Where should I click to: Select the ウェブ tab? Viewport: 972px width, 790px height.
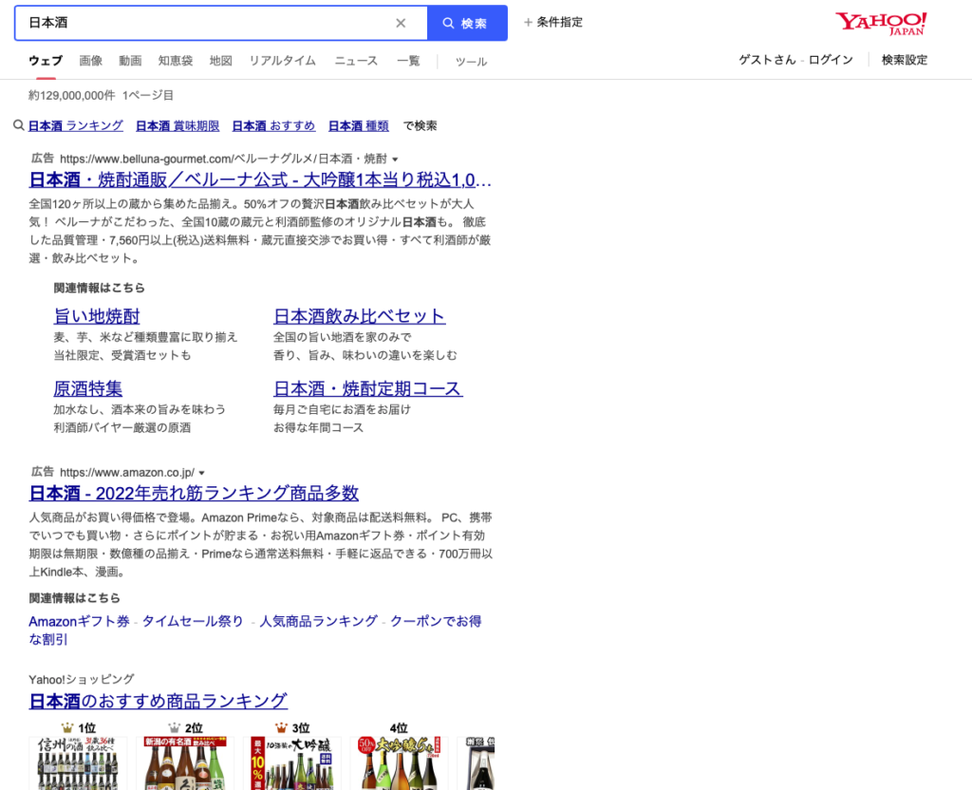(x=46, y=61)
